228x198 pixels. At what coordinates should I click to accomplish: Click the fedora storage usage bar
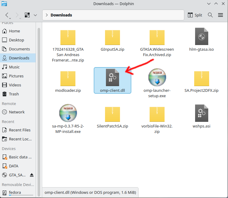(x=21, y=195)
